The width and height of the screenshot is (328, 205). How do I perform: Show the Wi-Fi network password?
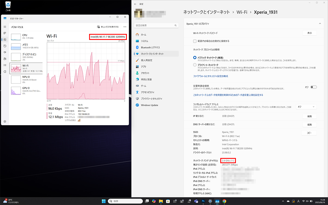[309, 33]
